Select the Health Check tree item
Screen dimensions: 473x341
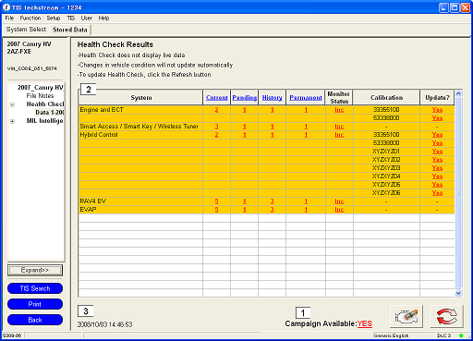[x=45, y=104]
